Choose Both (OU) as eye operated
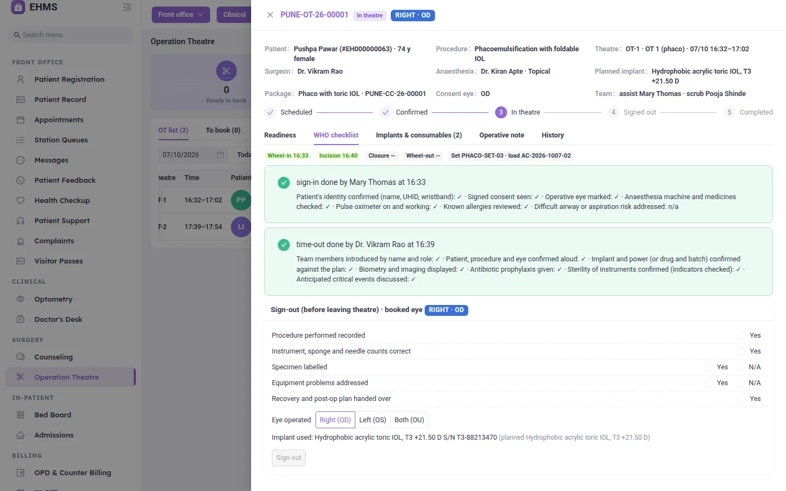 [x=409, y=420]
